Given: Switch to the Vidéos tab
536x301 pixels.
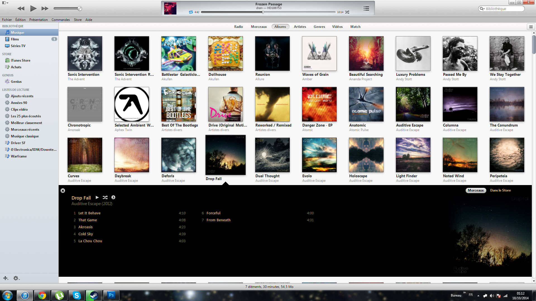Looking at the screenshot, I should pos(337,27).
